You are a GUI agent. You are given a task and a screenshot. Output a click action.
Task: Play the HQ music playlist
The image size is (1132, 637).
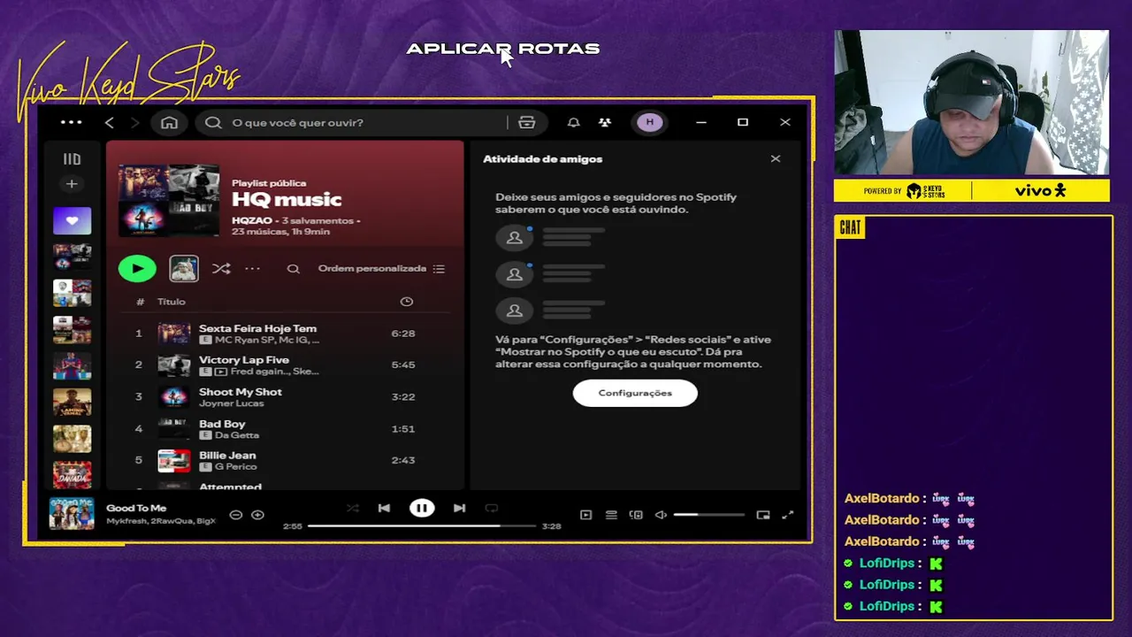(x=137, y=268)
